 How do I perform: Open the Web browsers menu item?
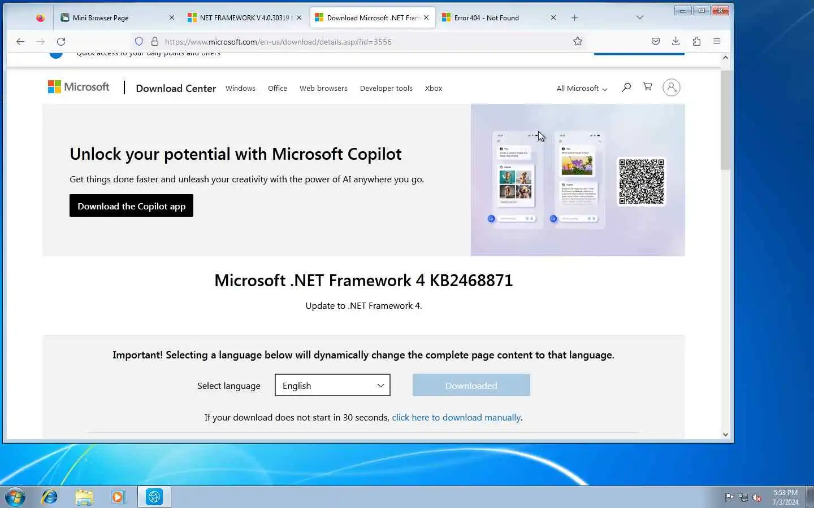pos(323,88)
